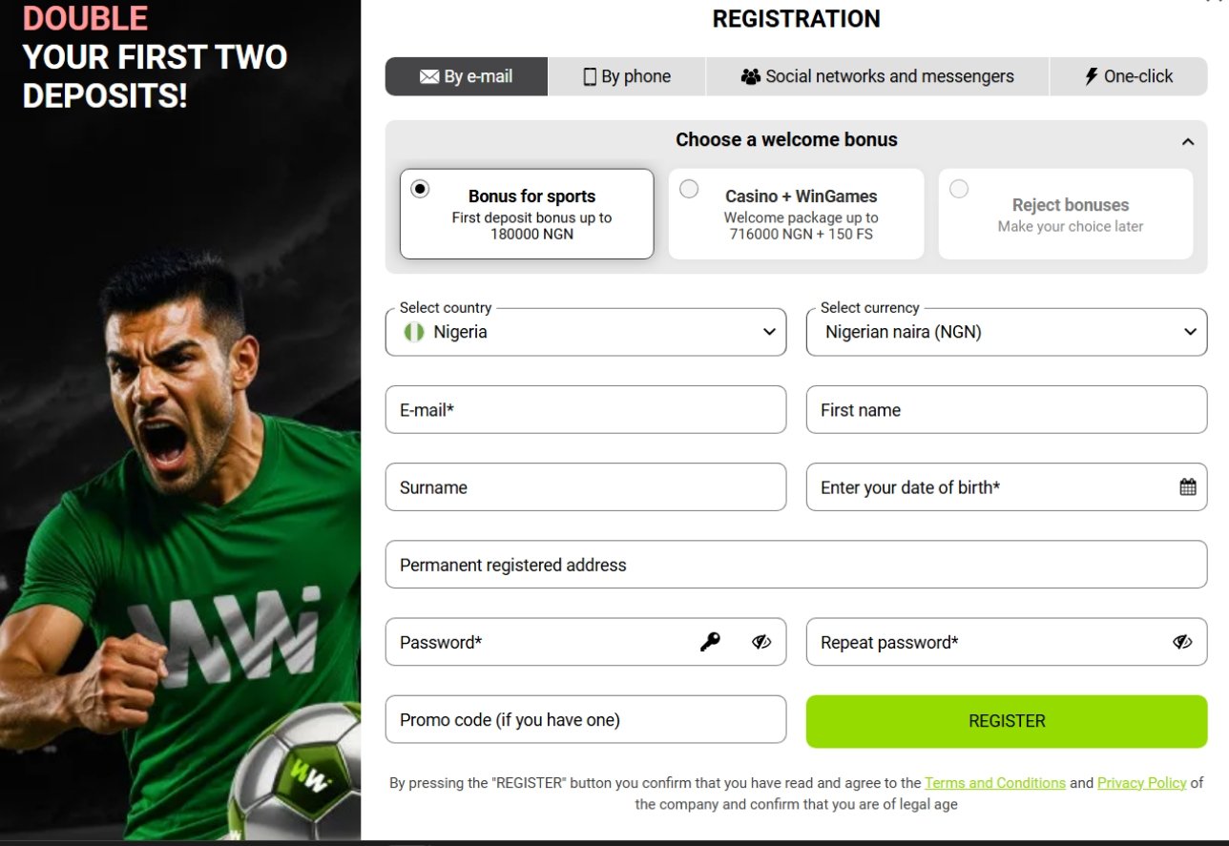This screenshot has width=1229, height=846.
Task: Choose the Reject bonuses option
Action: pos(959,189)
